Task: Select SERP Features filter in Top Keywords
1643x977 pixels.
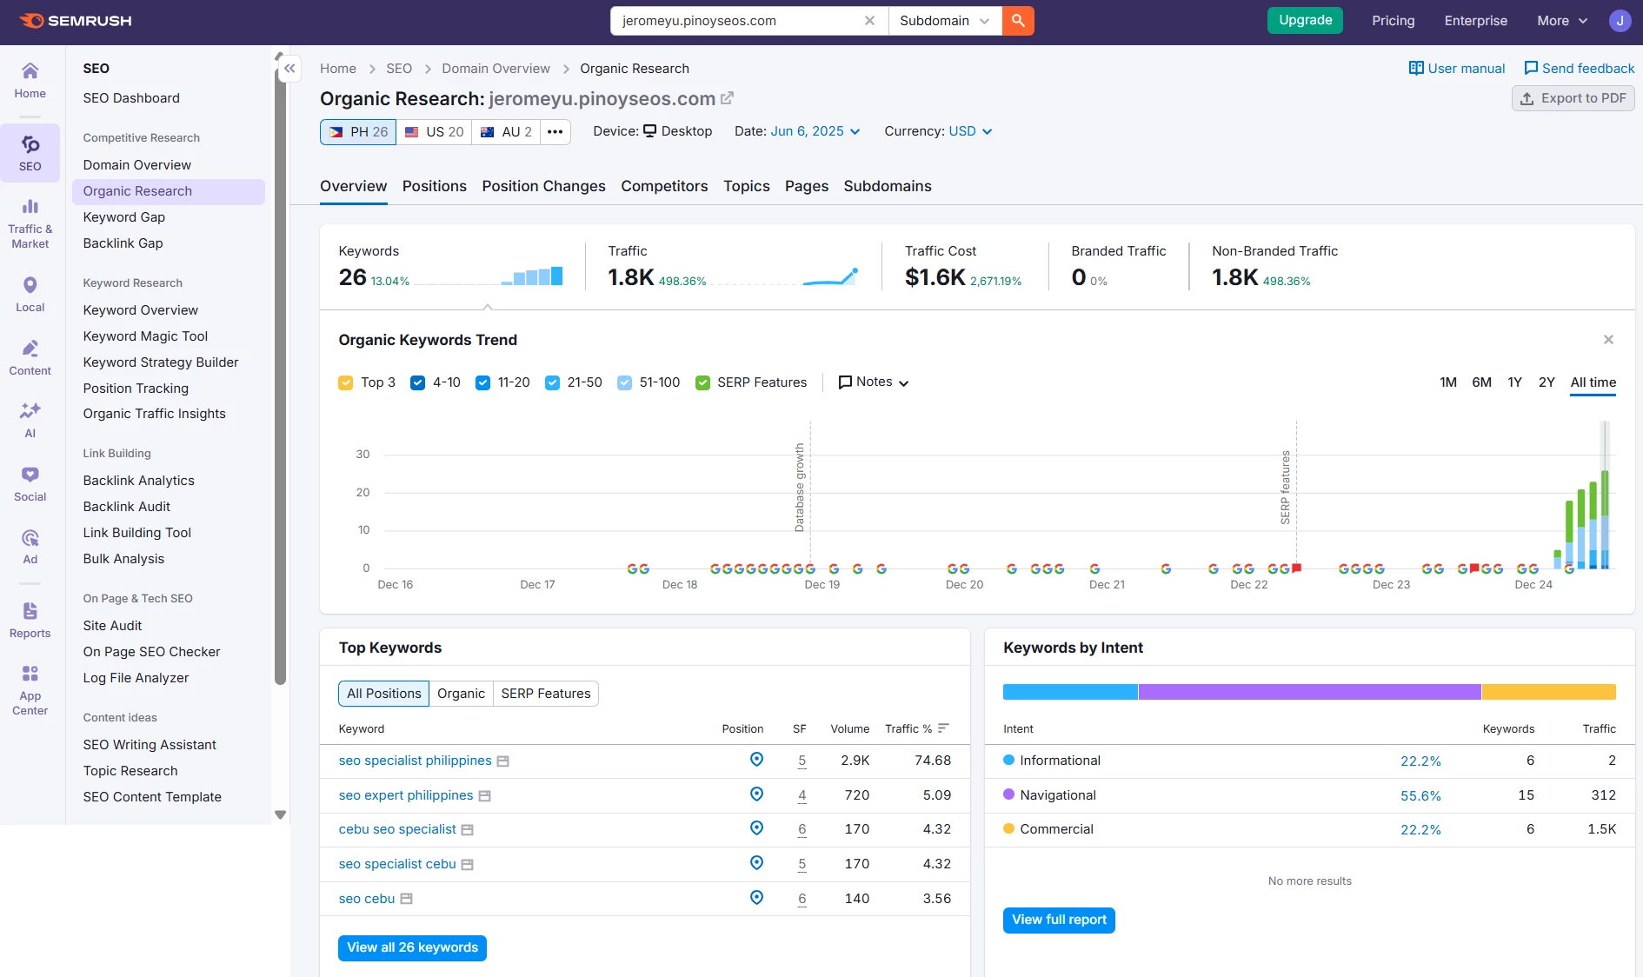Action: (x=546, y=694)
